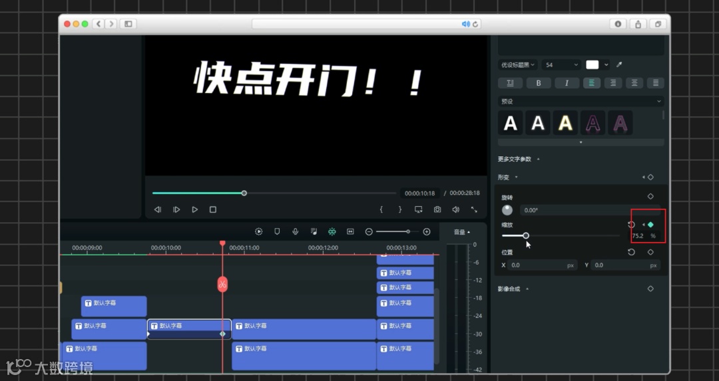
Task: Open the audio mixer music-note icon
Action: click(x=314, y=231)
